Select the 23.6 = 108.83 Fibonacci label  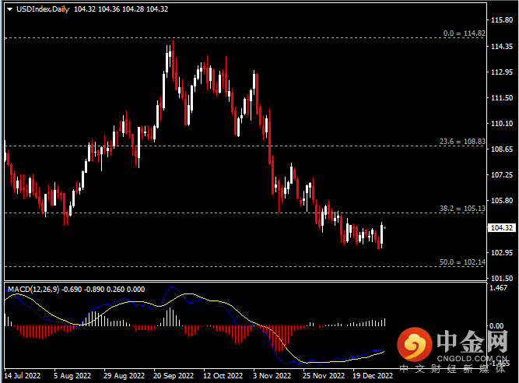461,142
